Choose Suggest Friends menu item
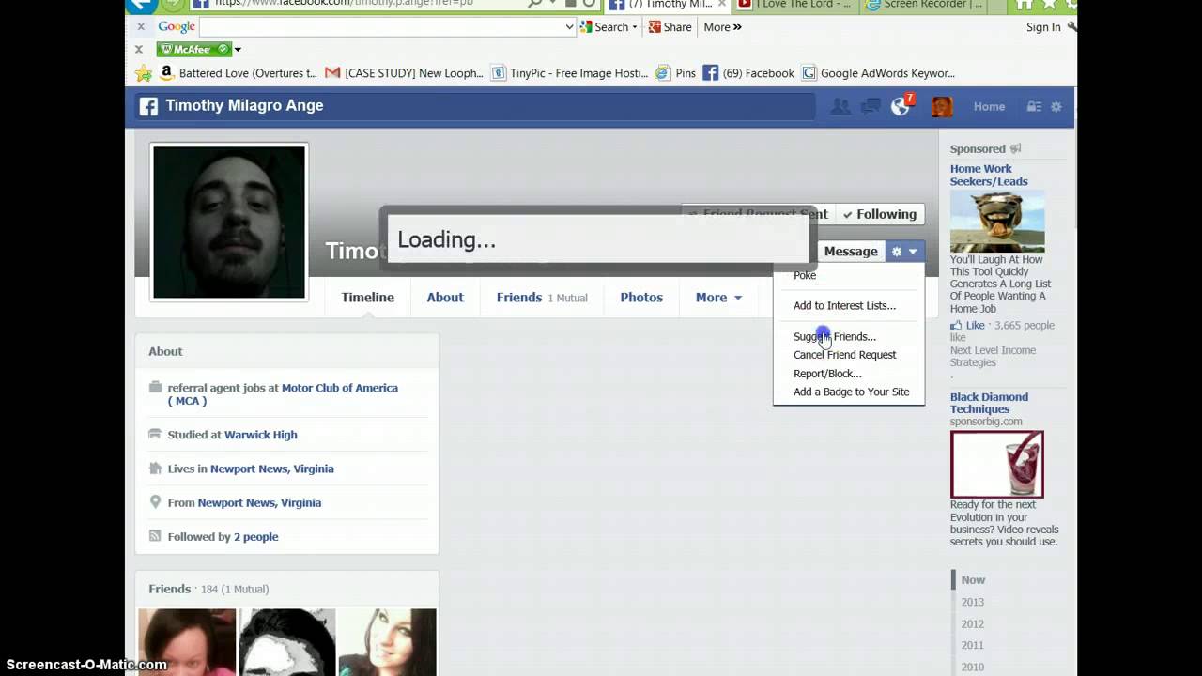 [x=834, y=336]
